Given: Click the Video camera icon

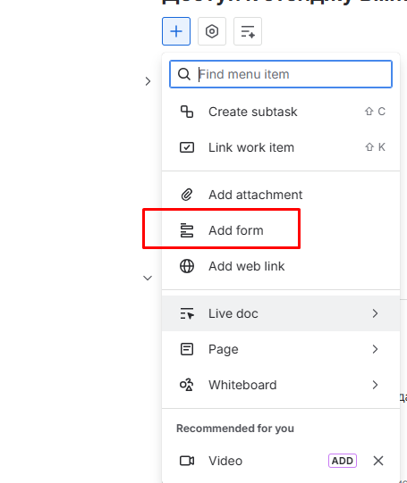Looking at the screenshot, I should click(x=187, y=461).
